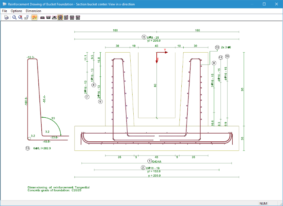Click the '-95.4-' inclined length label
This screenshot has height=206, width=283.
(44, 99)
